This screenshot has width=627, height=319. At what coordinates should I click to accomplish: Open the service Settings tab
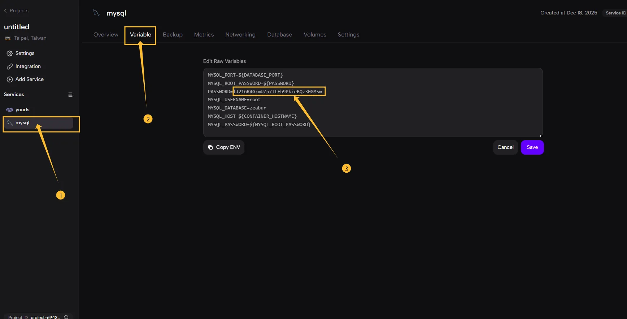pyautogui.click(x=348, y=35)
